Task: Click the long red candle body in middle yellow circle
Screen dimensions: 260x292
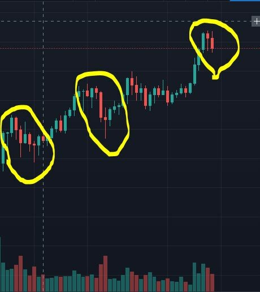Action: point(101,105)
